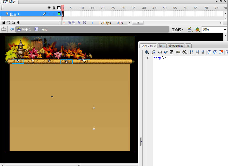The image size is (228, 166).
Task: Open the Edit Symbols dropdown icon
Action: coord(197,29)
